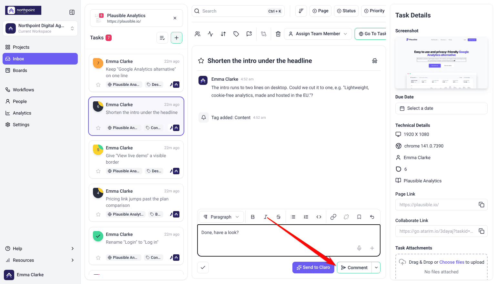Insert a numbered list
This screenshot has height=284, width=497.
click(306, 217)
